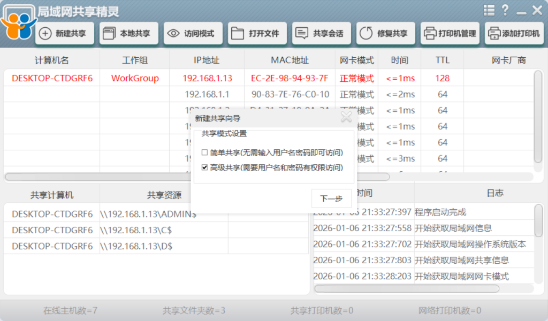The width and height of the screenshot is (548, 321).
Task: Open the list menu icon in title bar
Action: tap(489, 10)
